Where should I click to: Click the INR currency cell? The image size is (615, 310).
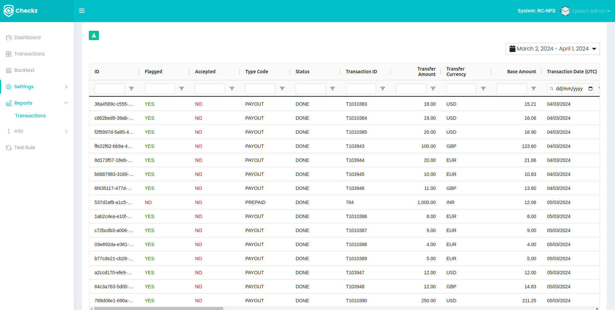point(450,202)
